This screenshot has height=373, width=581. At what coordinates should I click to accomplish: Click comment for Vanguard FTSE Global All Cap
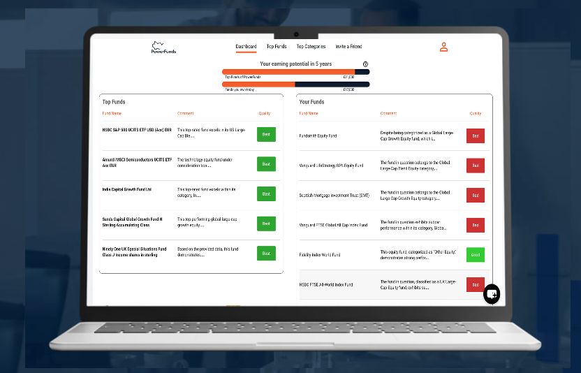413,225
